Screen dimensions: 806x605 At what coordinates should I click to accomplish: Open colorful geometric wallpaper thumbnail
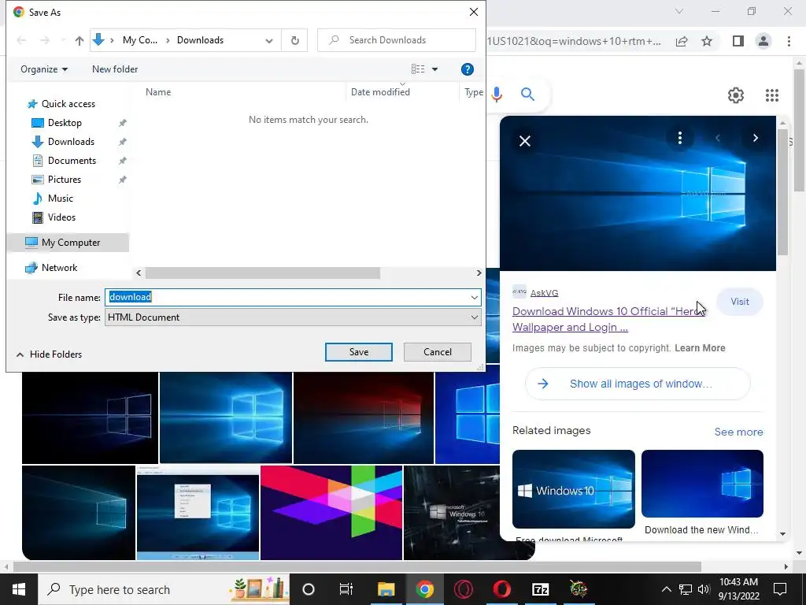331,512
